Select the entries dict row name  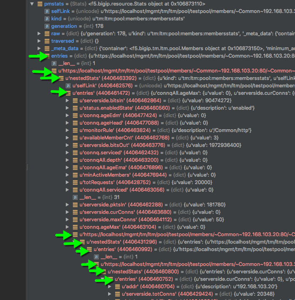click(x=59, y=56)
